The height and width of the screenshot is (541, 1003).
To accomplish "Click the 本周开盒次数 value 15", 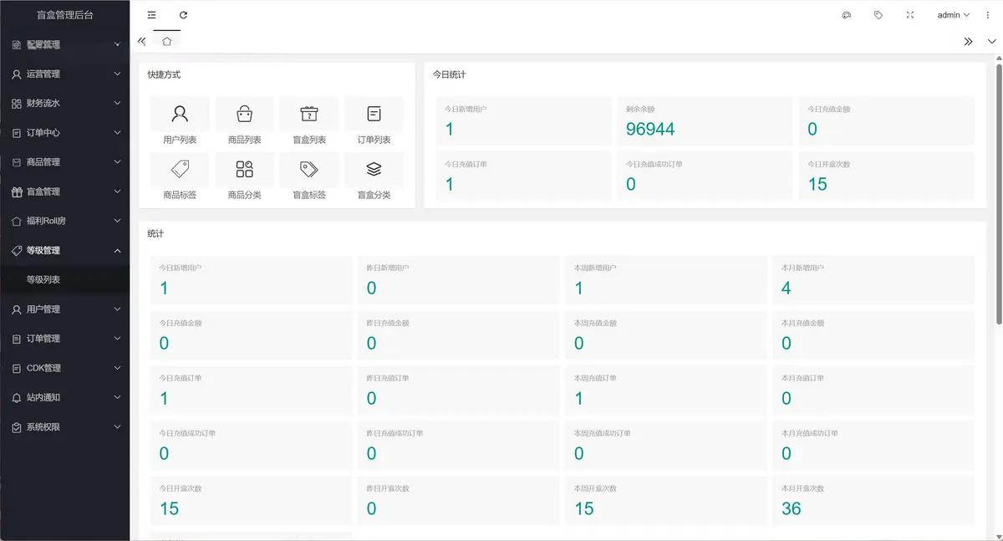I will (584, 508).
